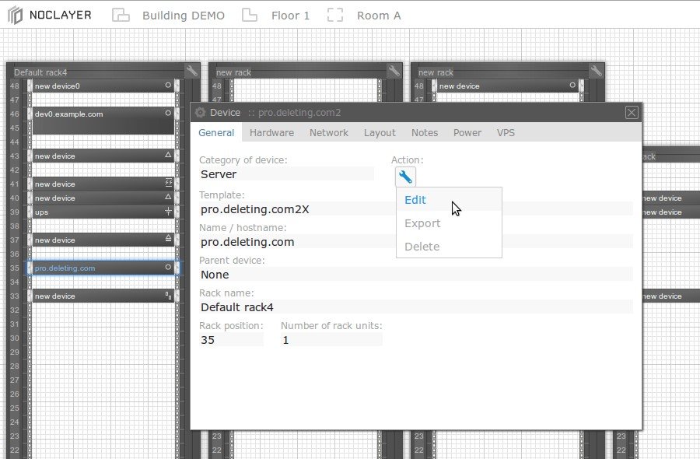Select the pro.deleting.com device in rack

pos(103,268)
